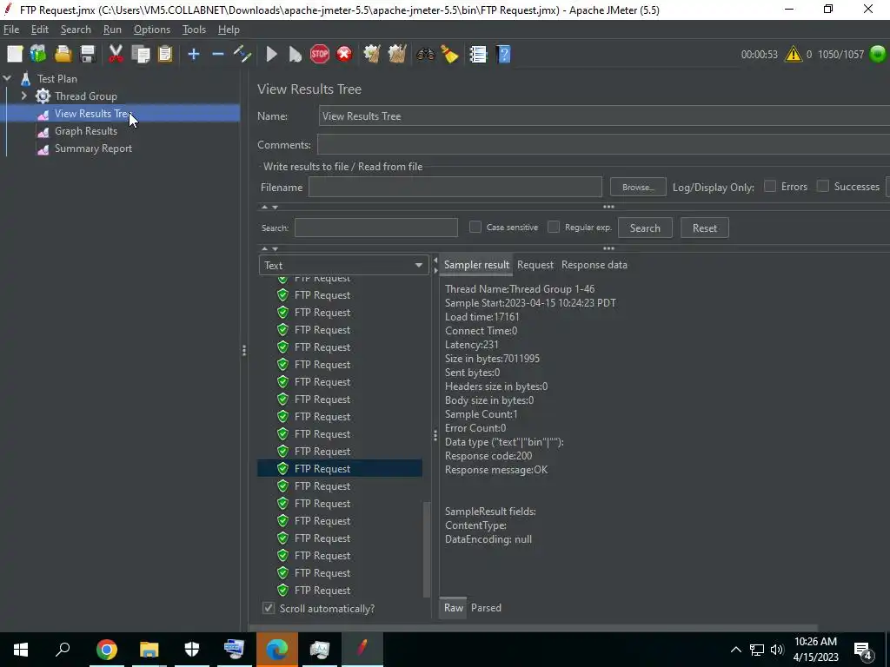Switch to the Response data tab
Image resolution: width=890 pixels, height=667 pixels.
(594, 265)
